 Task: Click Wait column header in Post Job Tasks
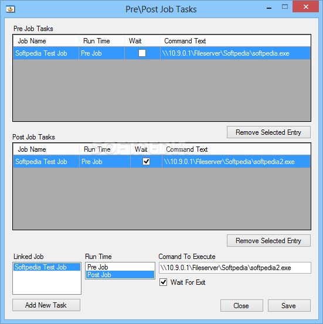(146, 149)
